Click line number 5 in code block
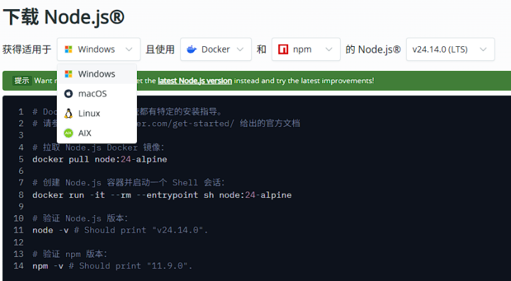 [21, 160]
